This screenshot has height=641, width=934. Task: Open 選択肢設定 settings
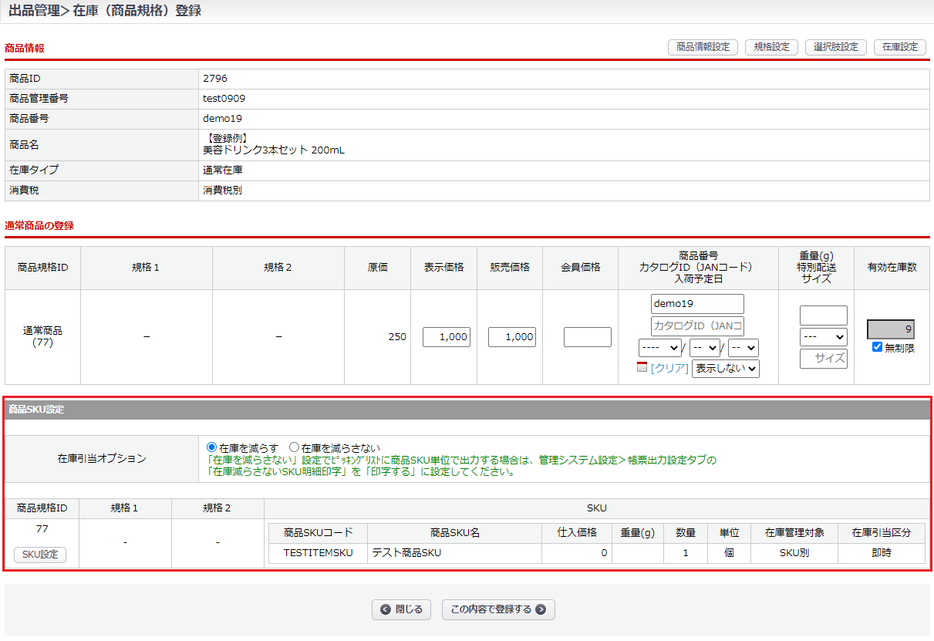(x=836, y=47)
